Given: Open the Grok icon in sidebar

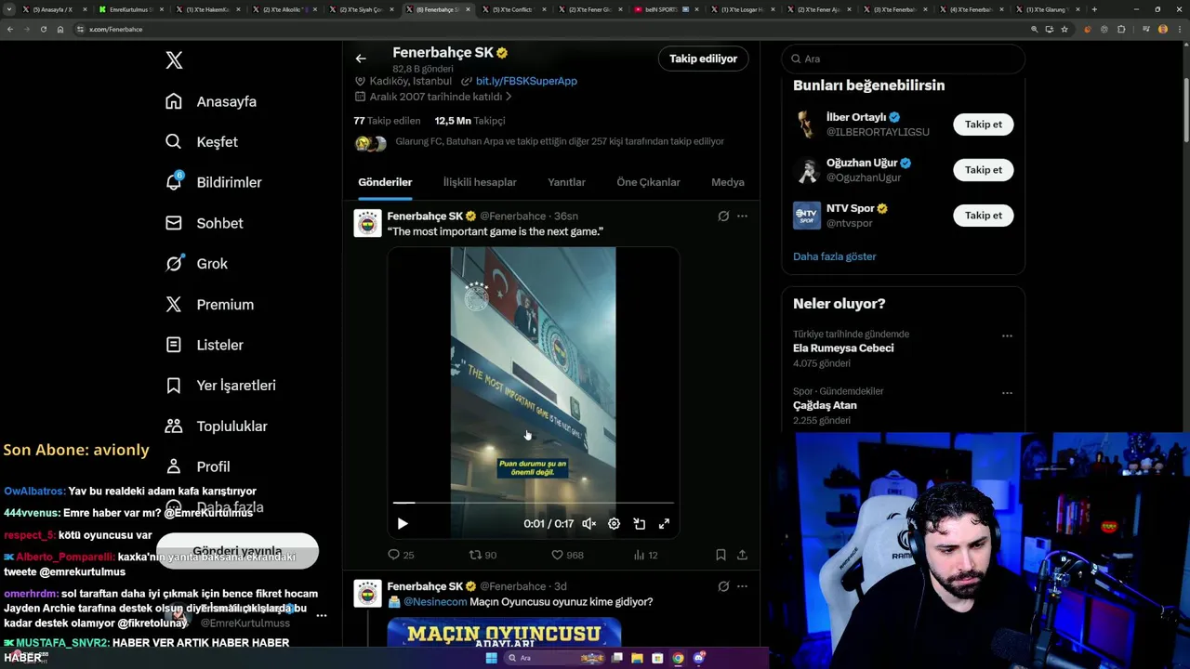Looking at the screenshot, I should tap(174, 264).
